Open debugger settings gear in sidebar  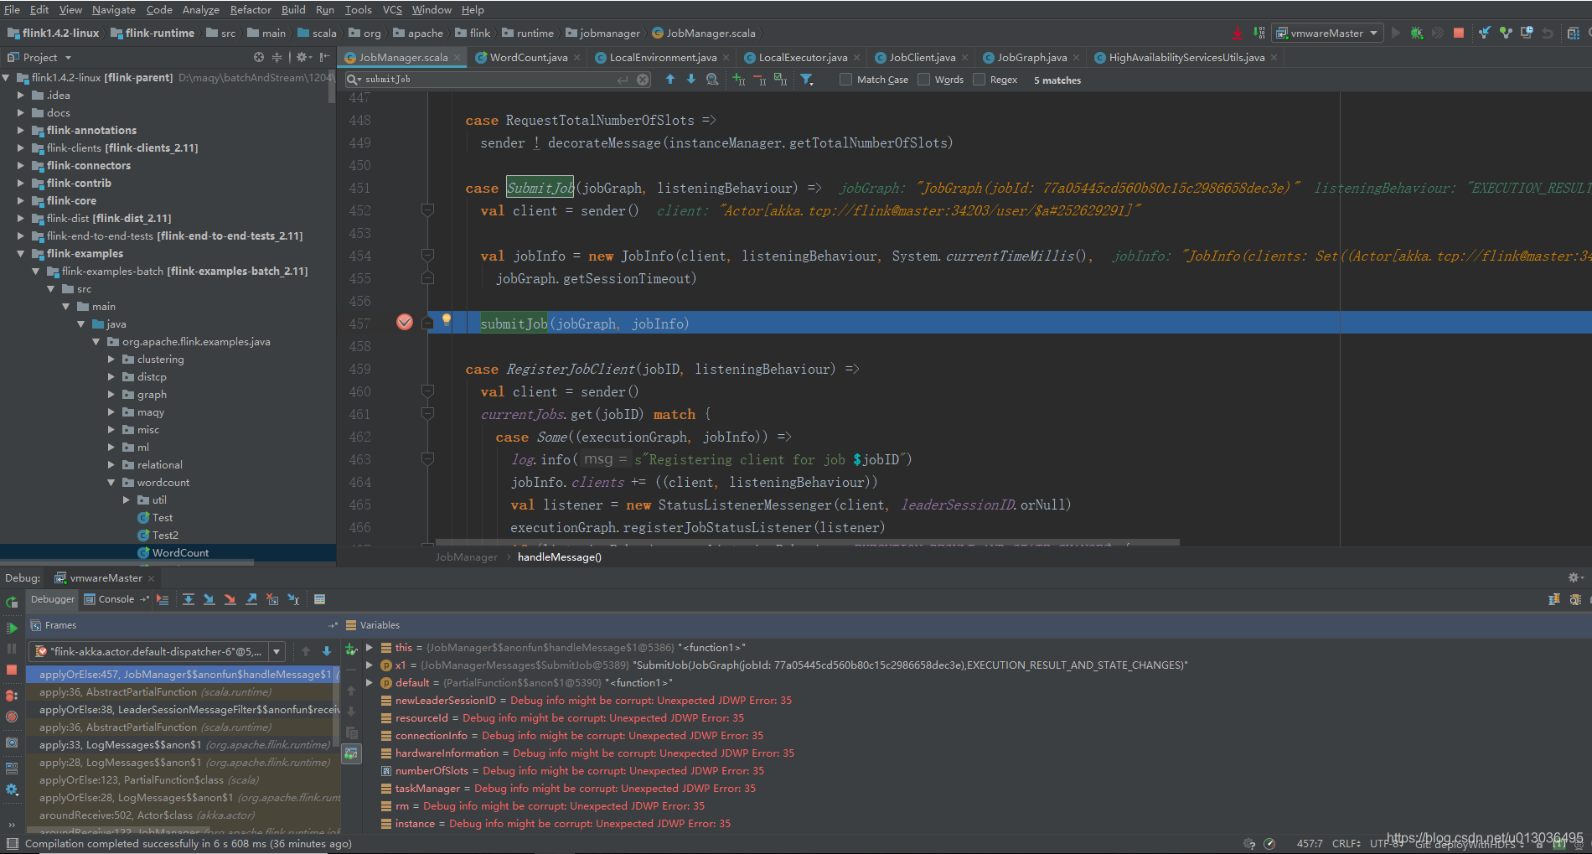(12, 789)
